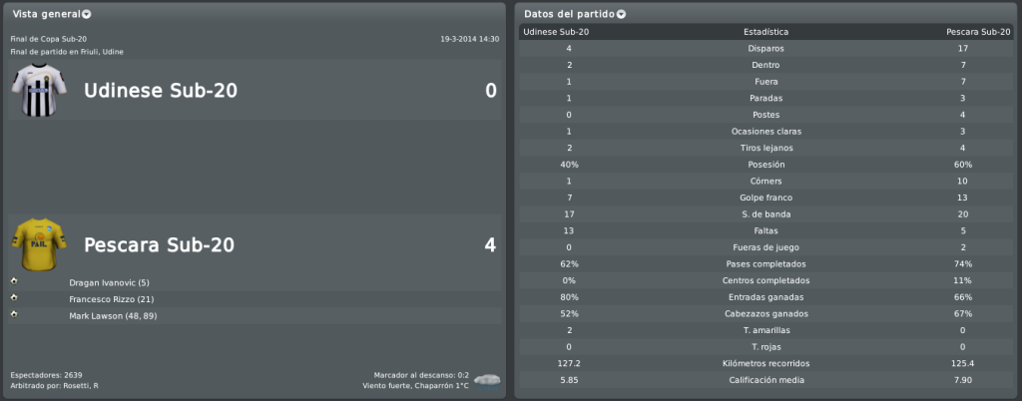Screen dimensions: 1022x401
Task: Click goal ball icon beside Mark Lawson
Action: pyautogui.click(x=14, y=315)
